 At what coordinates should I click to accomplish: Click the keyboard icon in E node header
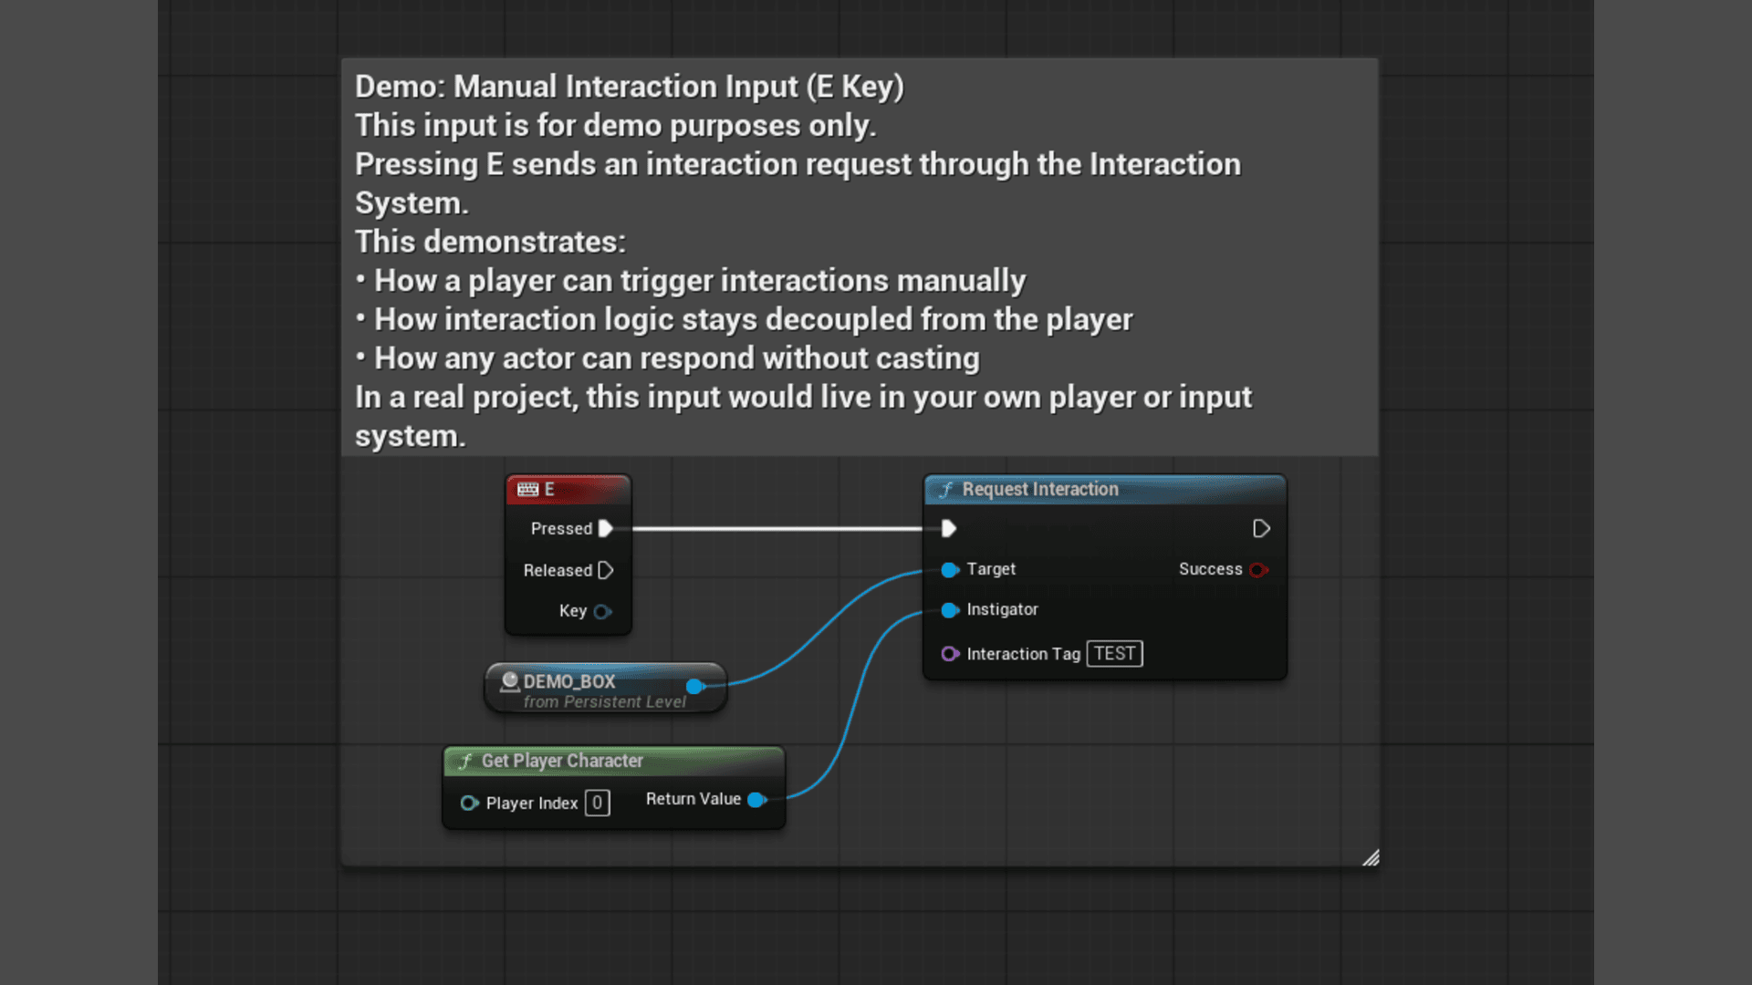[x=527, y=490]
